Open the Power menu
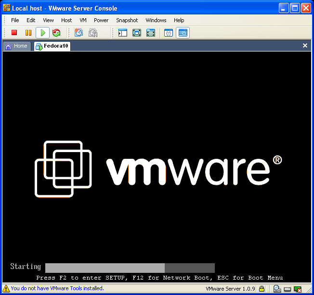Image resolution: width=314 pixels, height=295 pixels. click(101, 20)
